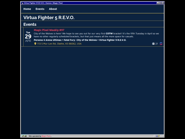Click the bold COTW text in description
The width and height of the screenshot is (185, 139).
(109, 34)
